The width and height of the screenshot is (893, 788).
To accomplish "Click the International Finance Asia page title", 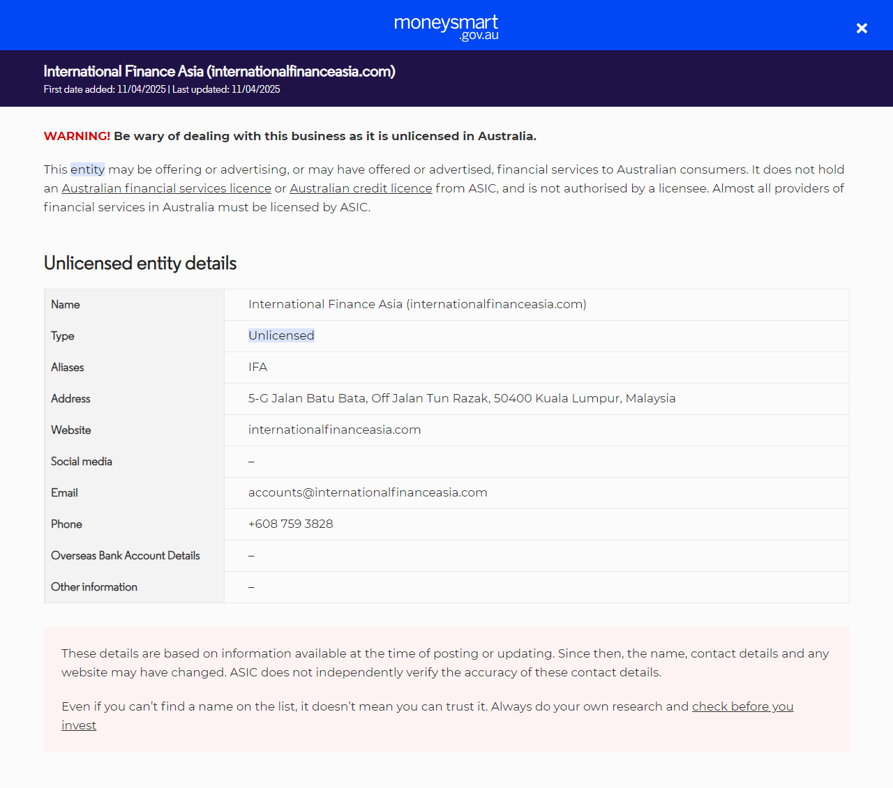I will point(219,71).
